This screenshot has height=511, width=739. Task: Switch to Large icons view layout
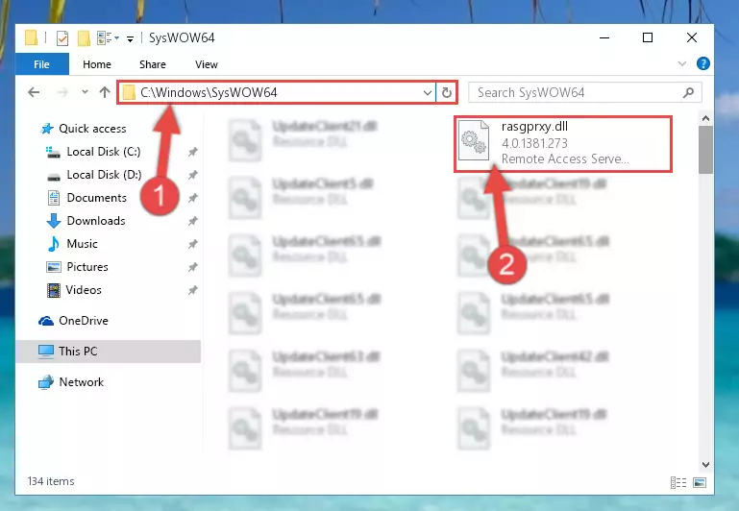[700, 482]
